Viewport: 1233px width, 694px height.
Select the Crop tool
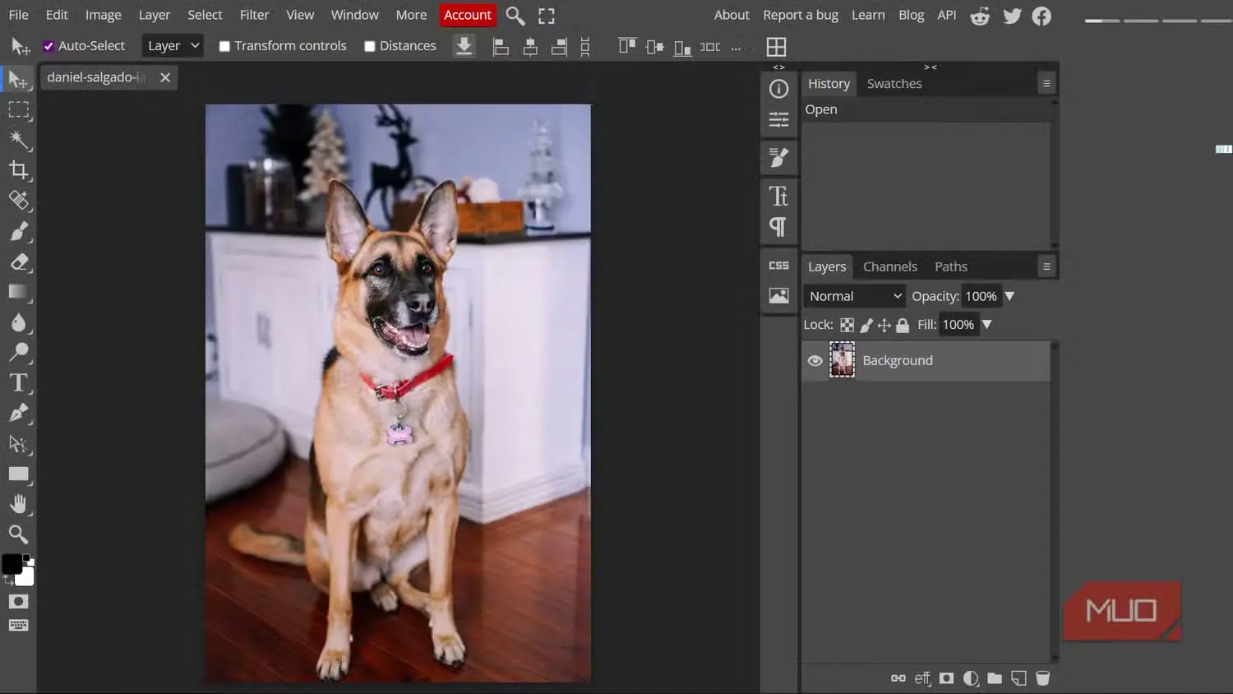[x=18, y=170]
